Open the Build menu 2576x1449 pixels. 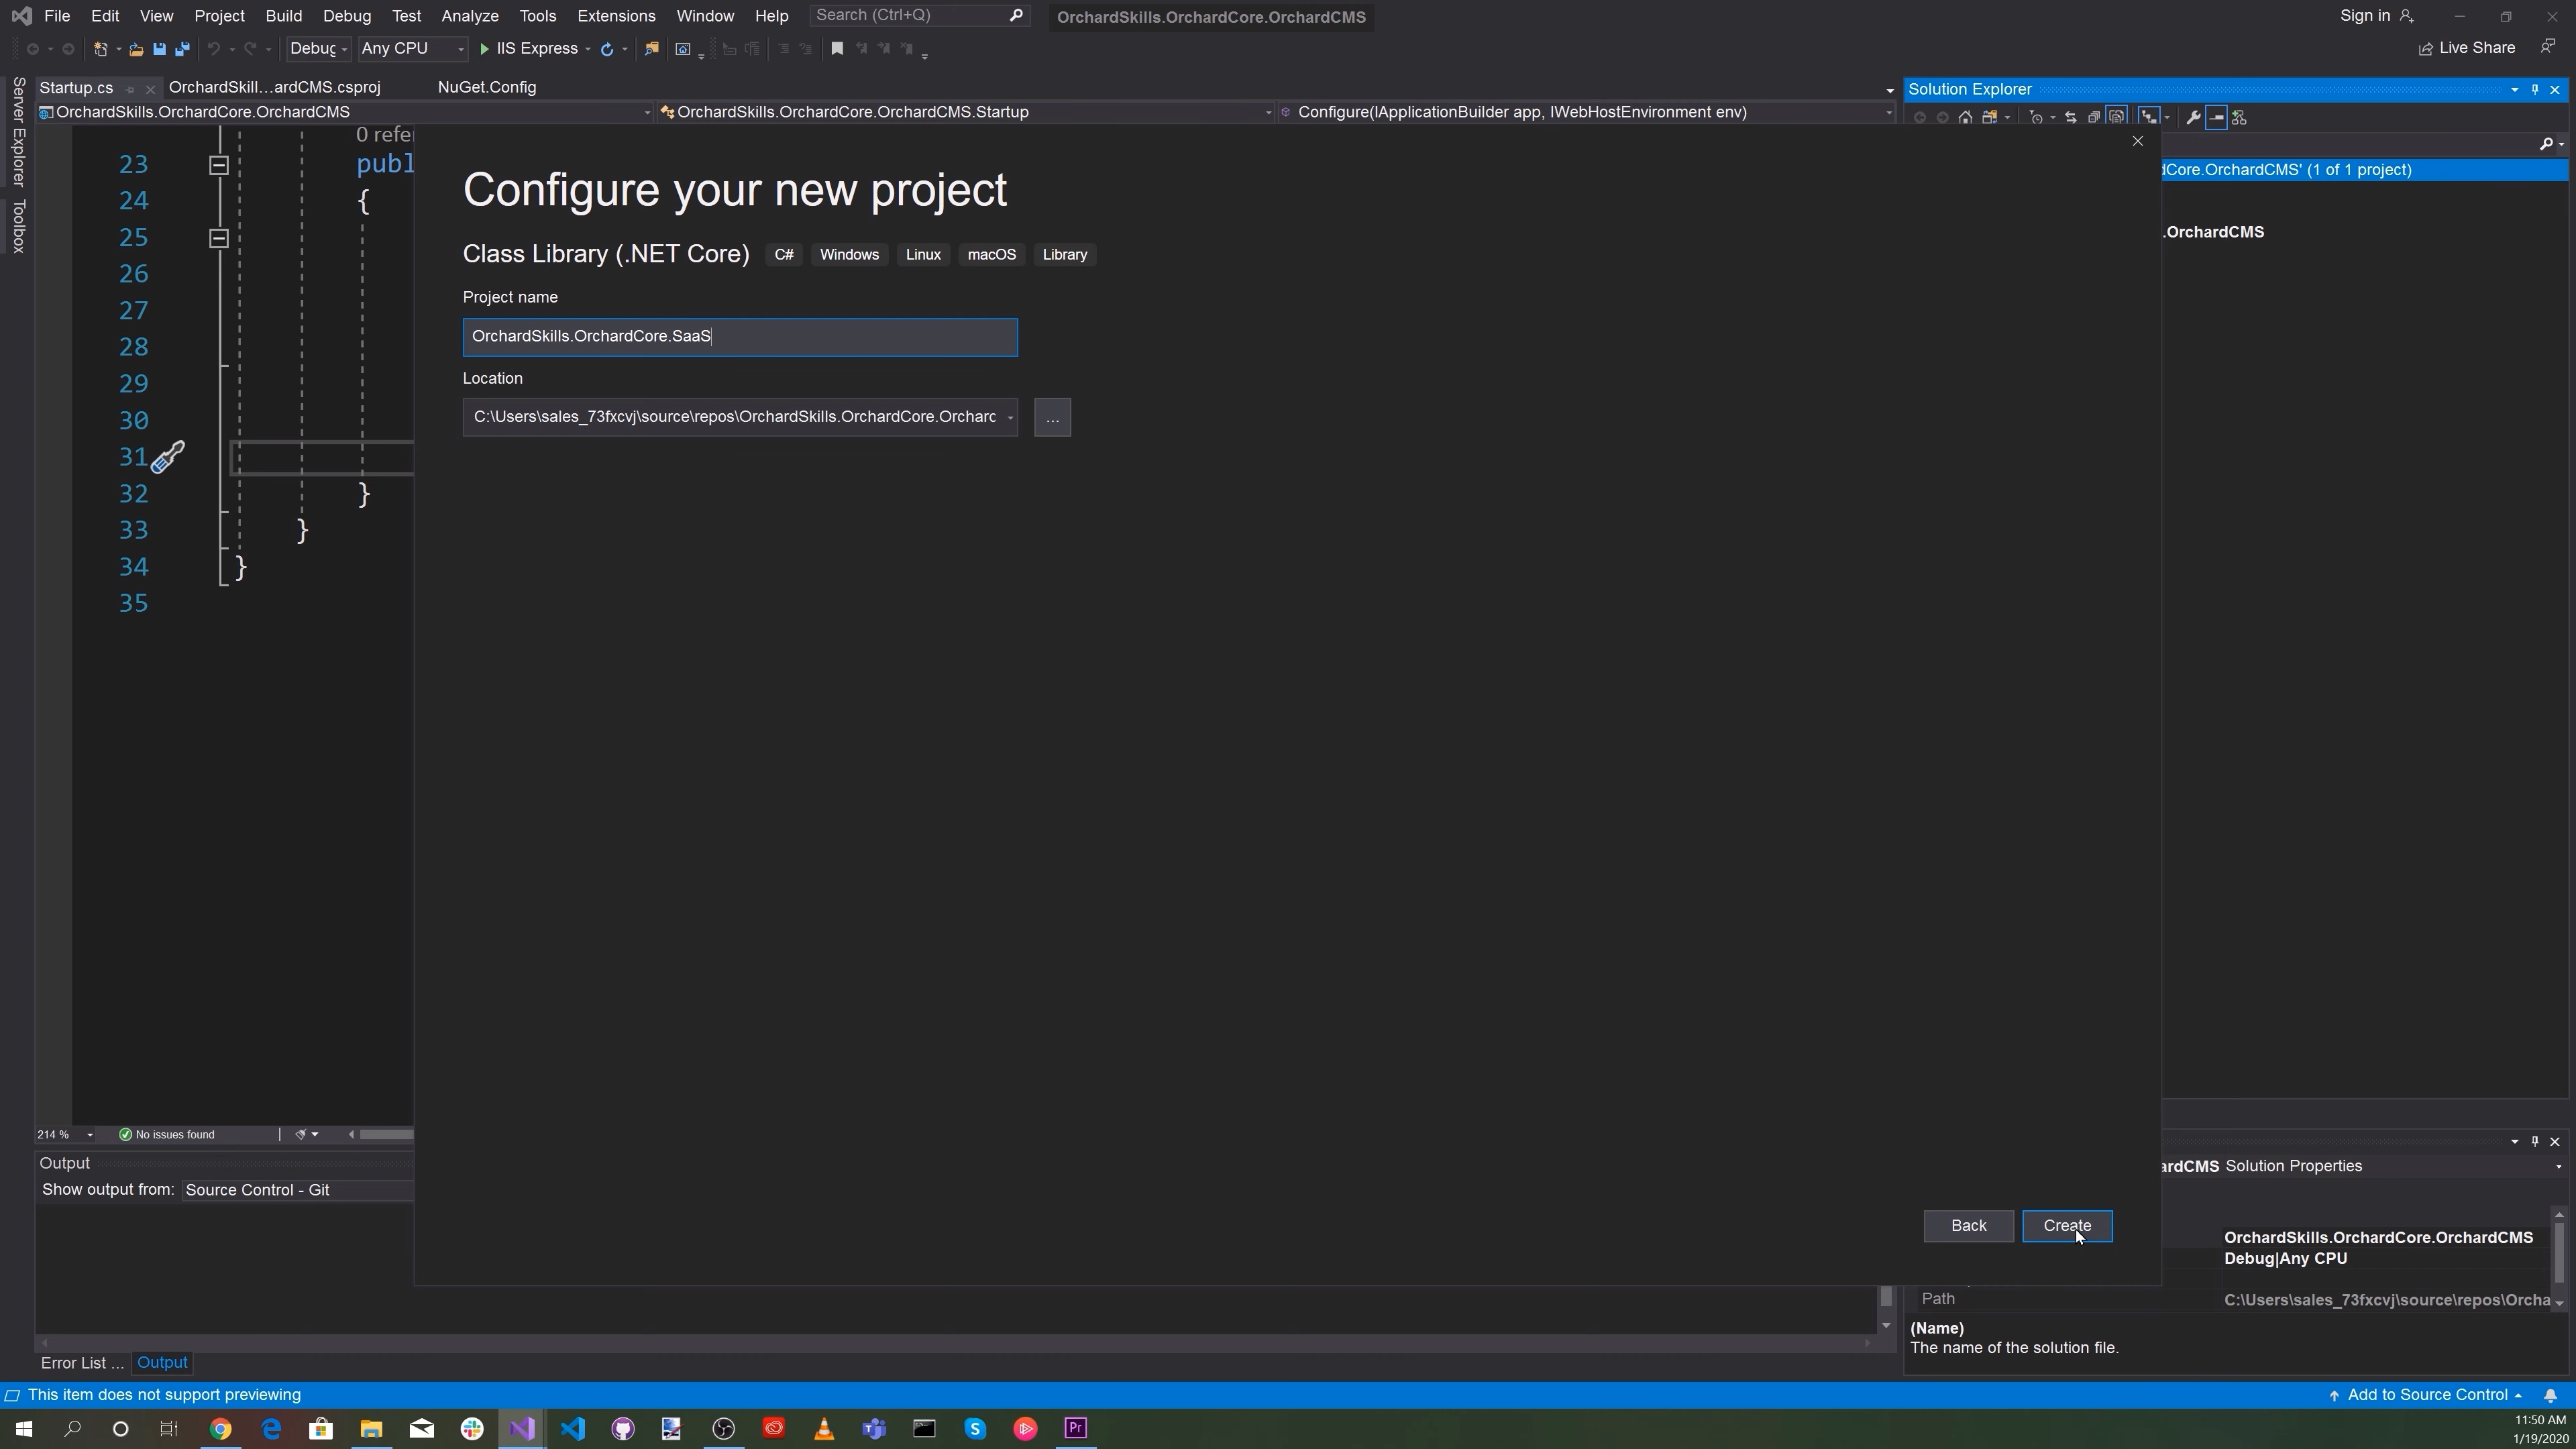284,16
